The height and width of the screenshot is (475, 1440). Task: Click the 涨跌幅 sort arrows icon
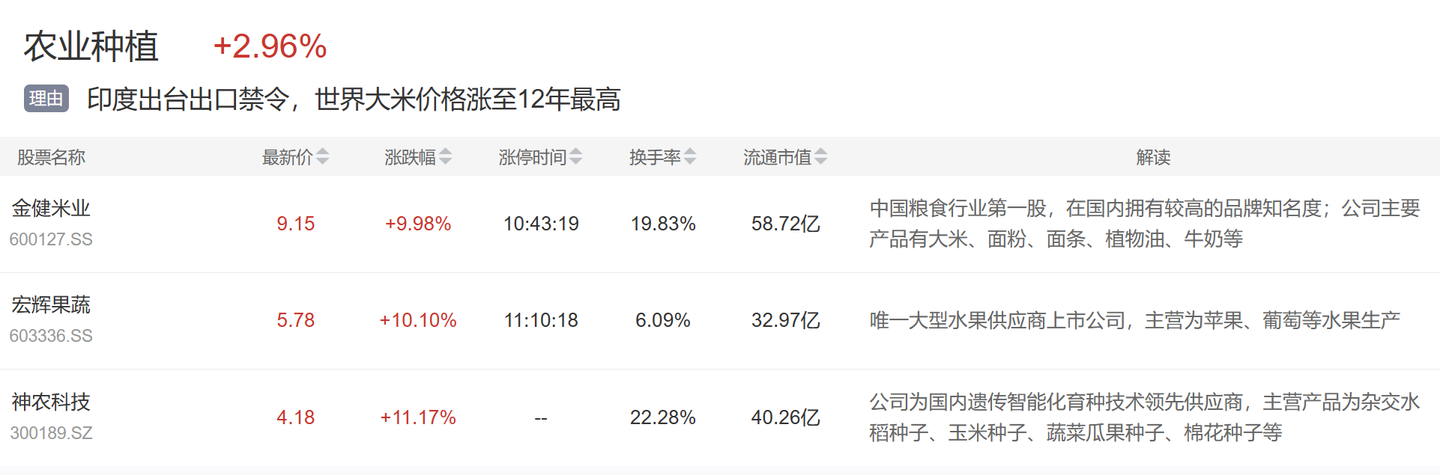446,157
